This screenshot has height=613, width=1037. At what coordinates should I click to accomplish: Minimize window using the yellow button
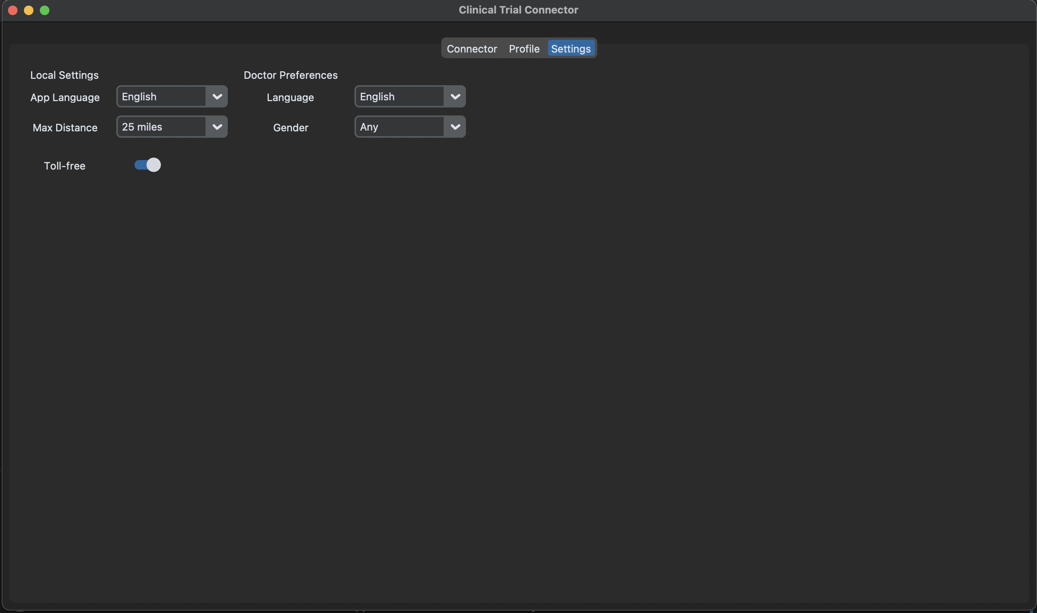pyautogui.click(x=29, y=10)
